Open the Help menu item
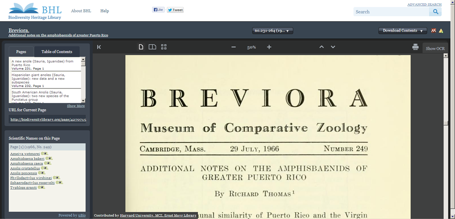Viewport: 455px width, 219px height. pos(105,11)
